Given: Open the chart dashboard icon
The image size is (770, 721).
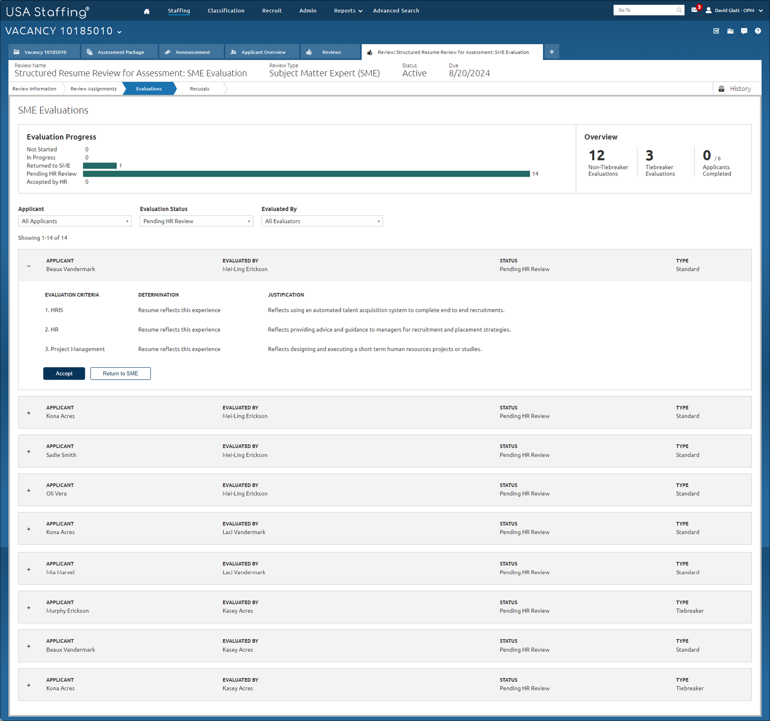Looking at the screenshot, I should pos(730,31).
